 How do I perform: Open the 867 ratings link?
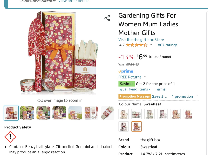pos(168,45)
